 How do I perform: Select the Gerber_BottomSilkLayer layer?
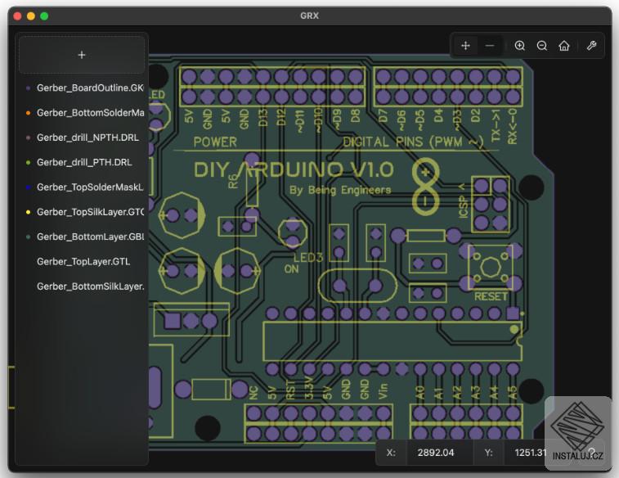click(x=82, y=286)
